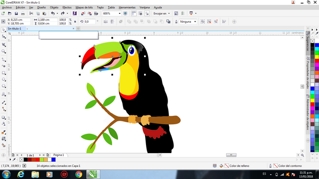Select the Pick tool in toolbox
Screen dimensions: 319x179
tap(3, 30)
